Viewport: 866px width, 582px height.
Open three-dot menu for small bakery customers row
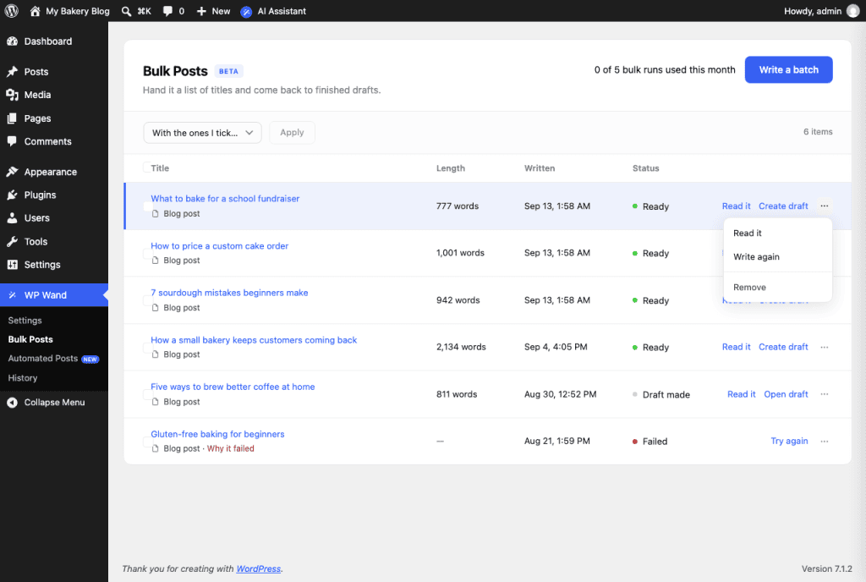pyautogui.click(x=824, y=348)
